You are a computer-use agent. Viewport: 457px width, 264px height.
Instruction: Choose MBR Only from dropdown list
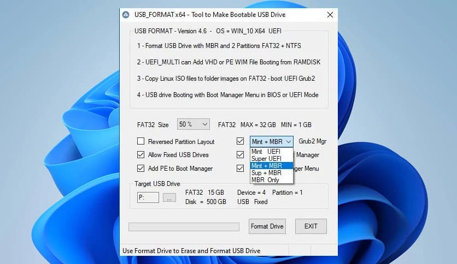(272, 180)
